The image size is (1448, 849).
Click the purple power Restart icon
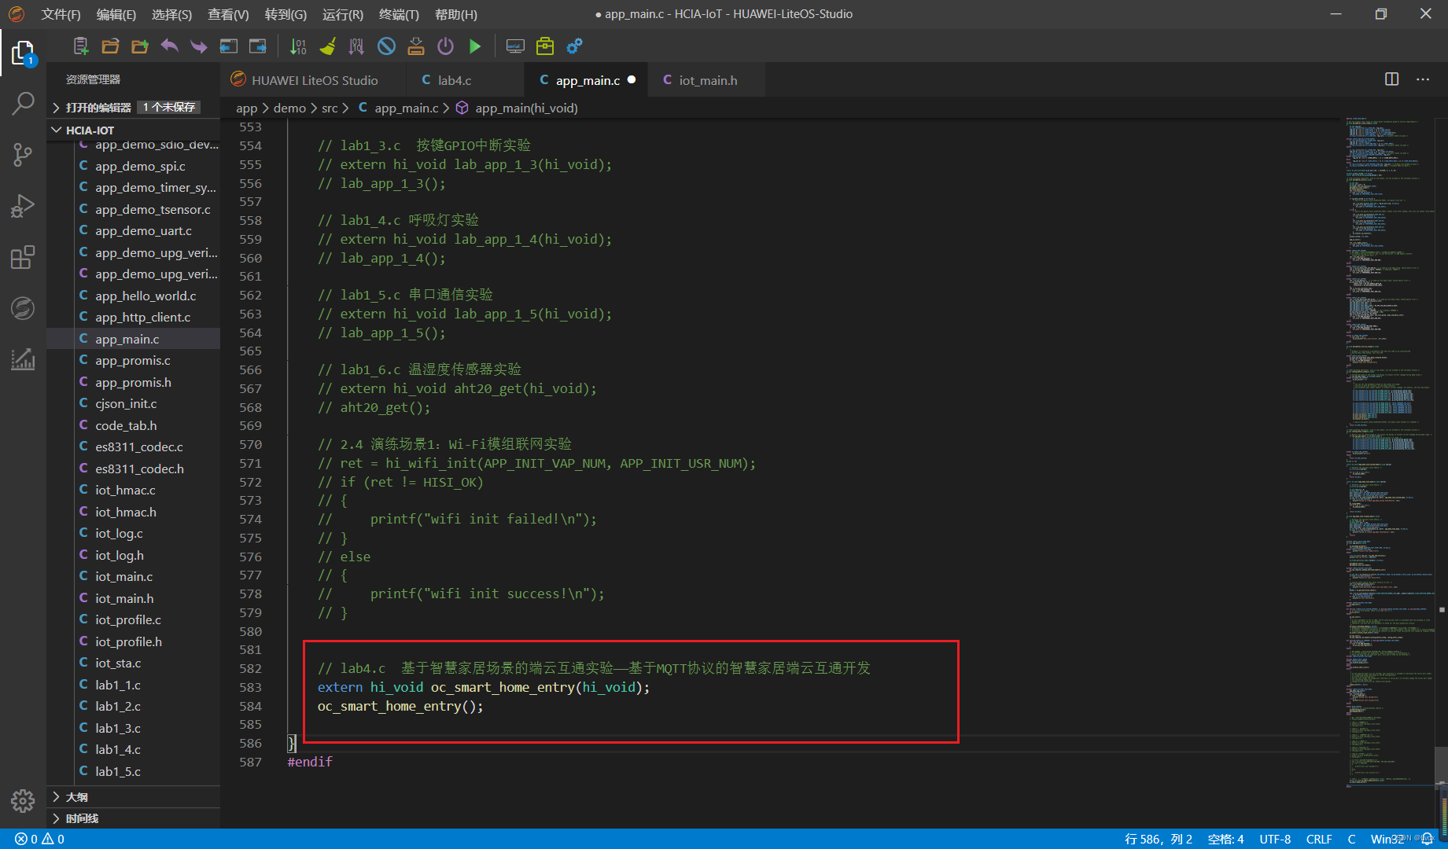(x=445, y=46)
